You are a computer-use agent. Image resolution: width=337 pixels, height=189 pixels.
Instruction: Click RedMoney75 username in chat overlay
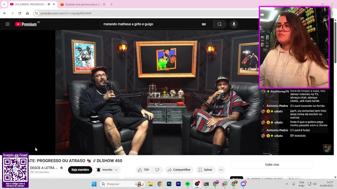click(280, 91)
